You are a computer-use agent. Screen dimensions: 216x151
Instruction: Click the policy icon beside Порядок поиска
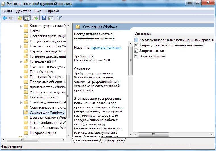(x=136, y=56)
